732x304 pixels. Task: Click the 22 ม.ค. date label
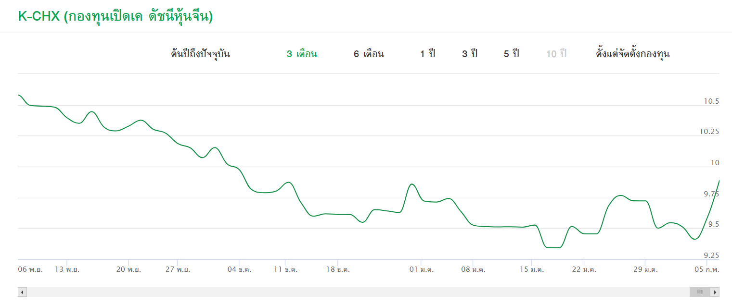584,270
